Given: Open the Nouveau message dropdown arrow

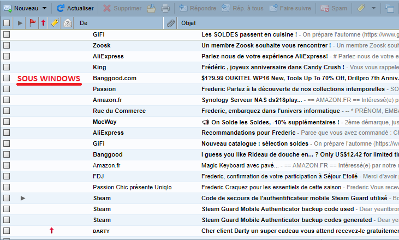Looking at the screenshot, I should coord(45,8).
